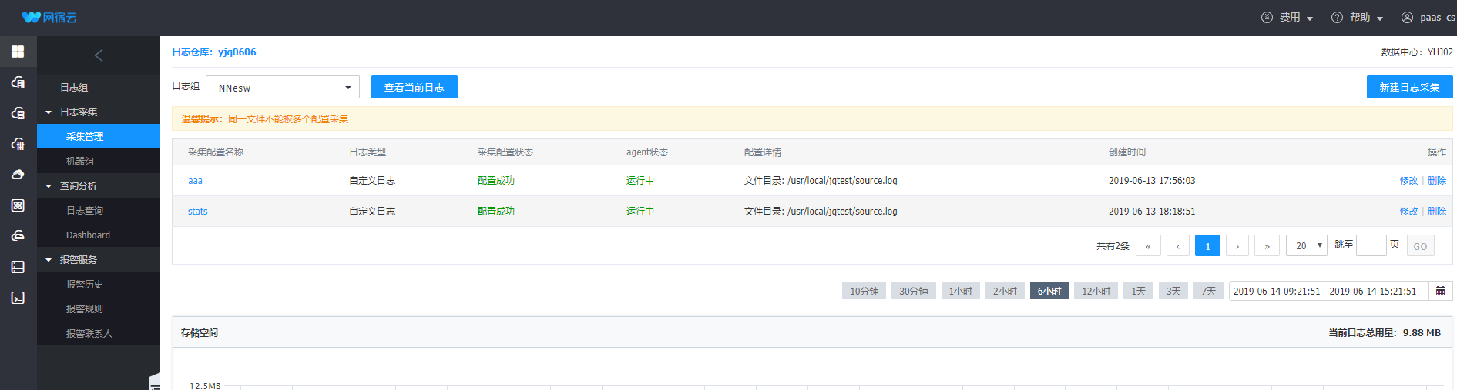The height and width of the screenshot is (390, 1457).
Task: Click 修改 for the aaa row
Action: [1408, 180]
